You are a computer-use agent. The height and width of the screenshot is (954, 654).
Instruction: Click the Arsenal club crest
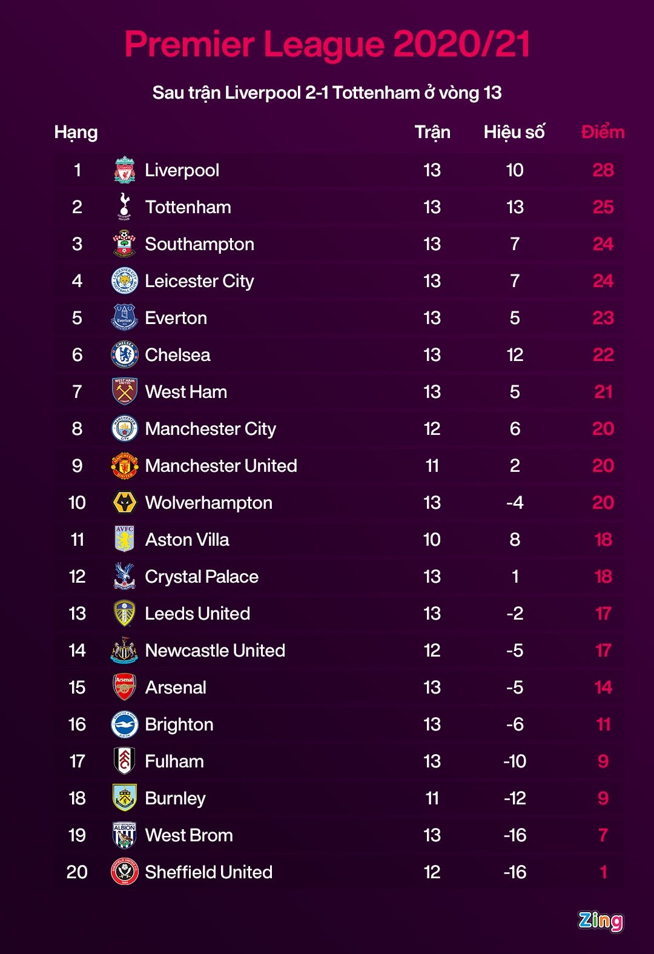coord(125,687)
